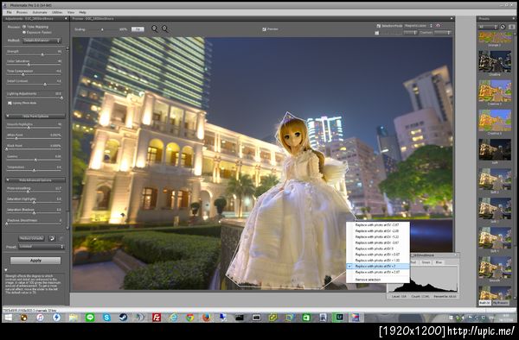519x340 pixels.
Task: Collapse the help text with the triangle
Action: point(6,270)
